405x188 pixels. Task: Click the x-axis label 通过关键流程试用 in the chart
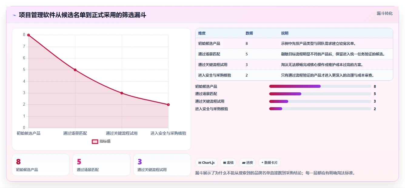pyautogui.click(x=122, y=133)
